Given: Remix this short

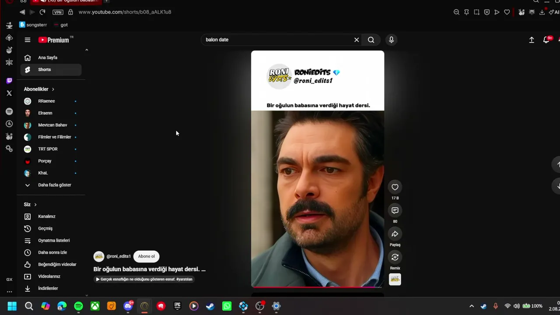Looking at the screenshot, I should [x=395, y=257].
